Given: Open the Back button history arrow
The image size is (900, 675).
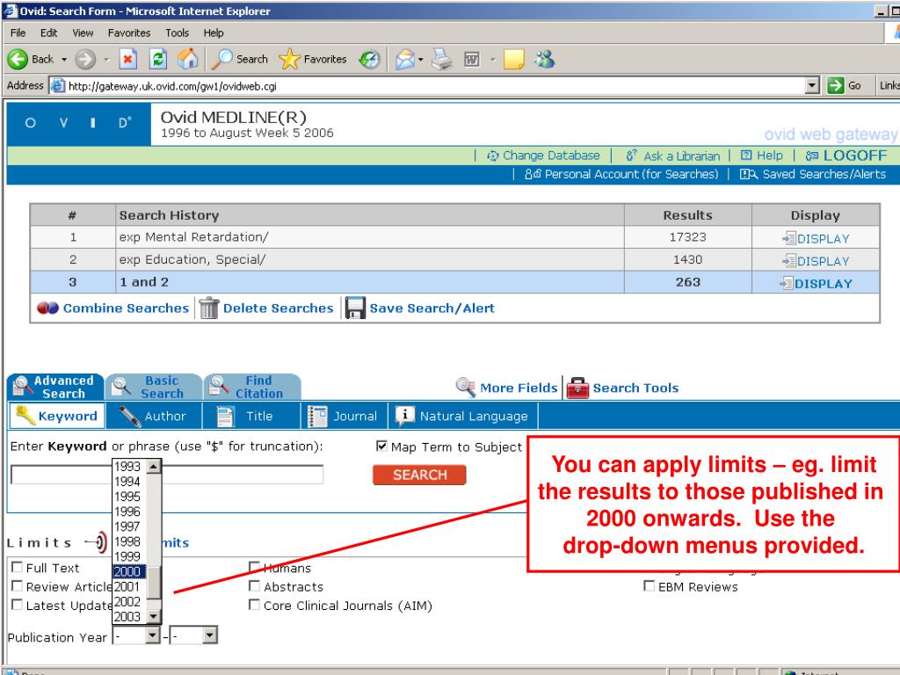Looking at the screenshot, I should [x=63, y=59].
